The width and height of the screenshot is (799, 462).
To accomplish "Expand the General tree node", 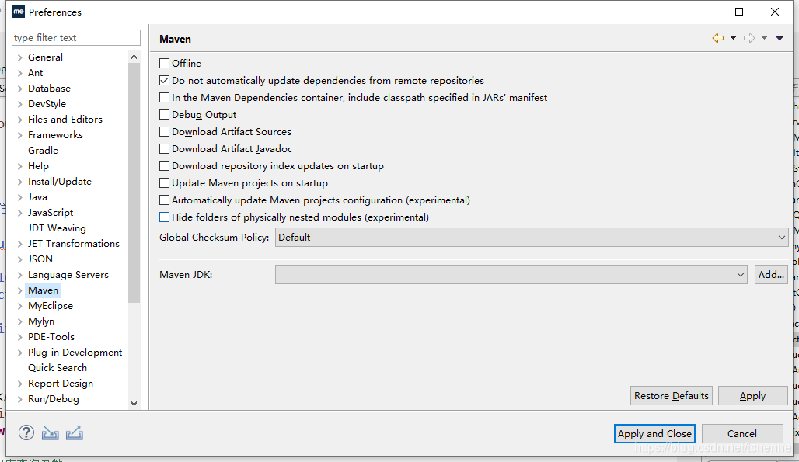I will click(20, 57).
